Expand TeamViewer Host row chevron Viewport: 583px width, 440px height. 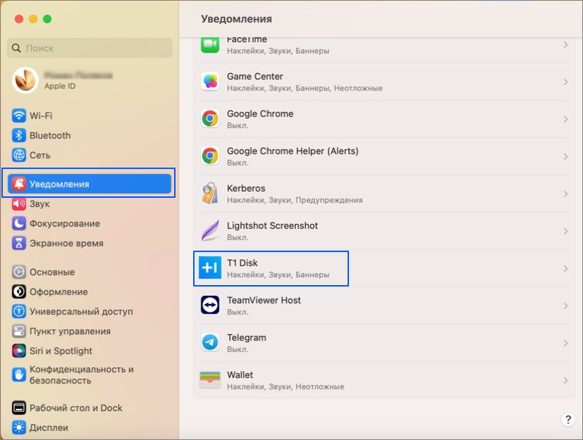pos(565,306)
